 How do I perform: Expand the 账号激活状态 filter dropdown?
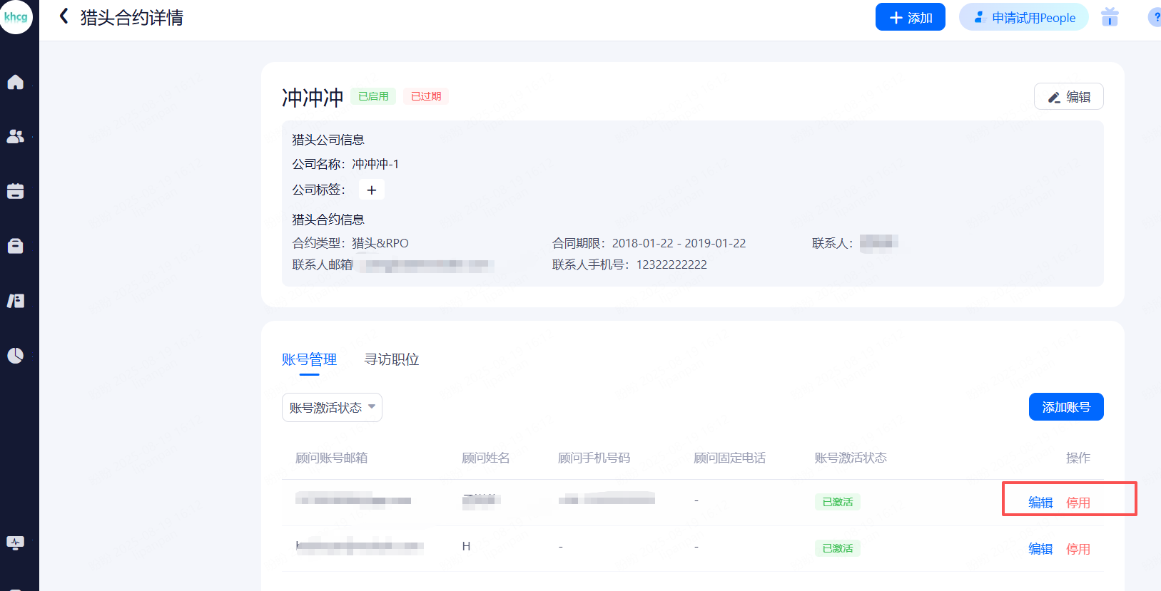(332, 408)
